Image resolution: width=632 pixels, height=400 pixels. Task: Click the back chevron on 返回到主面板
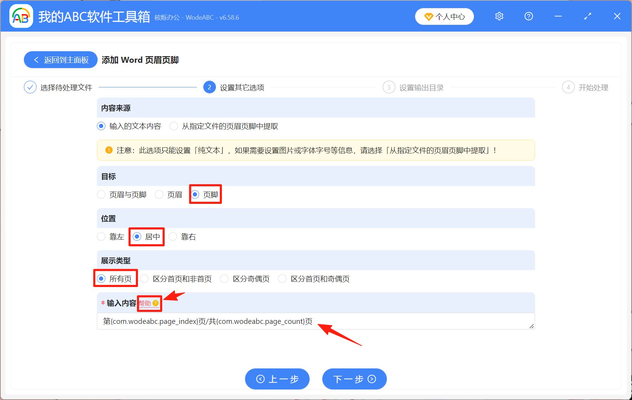coord(36,60)
